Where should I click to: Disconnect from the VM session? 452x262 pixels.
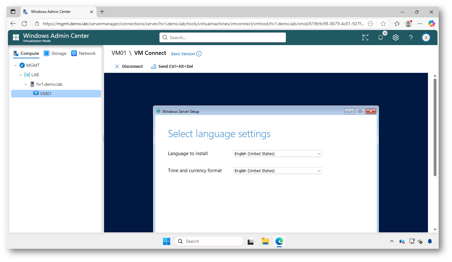point(129,67)
